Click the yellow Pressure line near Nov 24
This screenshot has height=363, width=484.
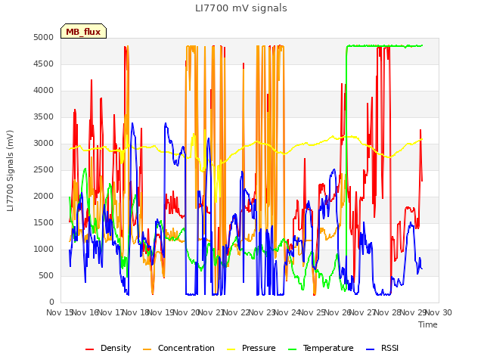pyautogui.click(x=288, y=152)
